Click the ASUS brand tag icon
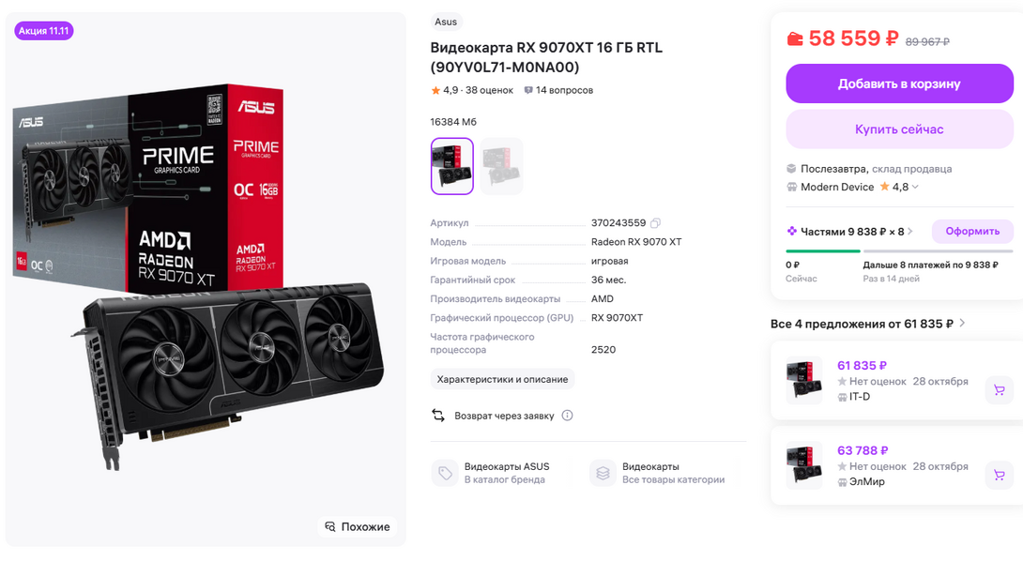 coord(445,473)
